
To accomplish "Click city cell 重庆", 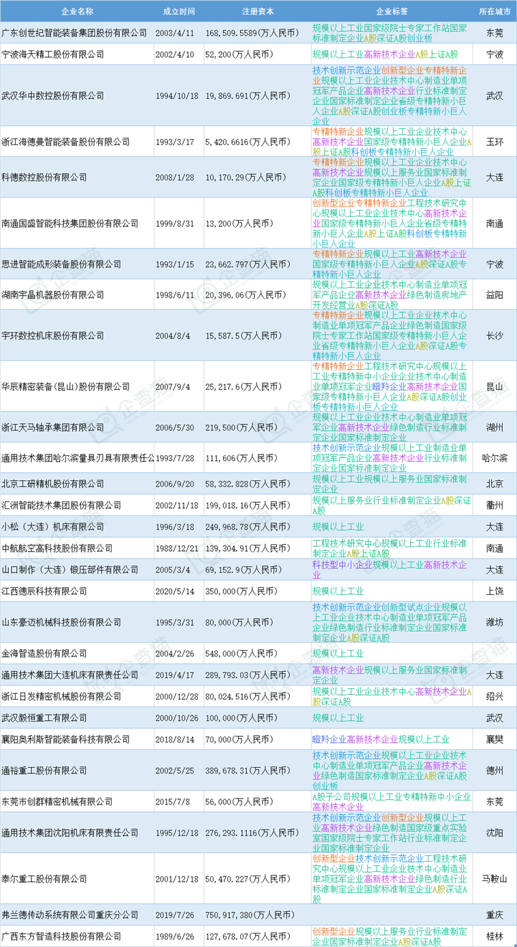I will point(495,916).
